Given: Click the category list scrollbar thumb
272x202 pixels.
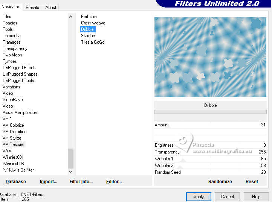Looking at the screenshot, I should click(70, 158).
